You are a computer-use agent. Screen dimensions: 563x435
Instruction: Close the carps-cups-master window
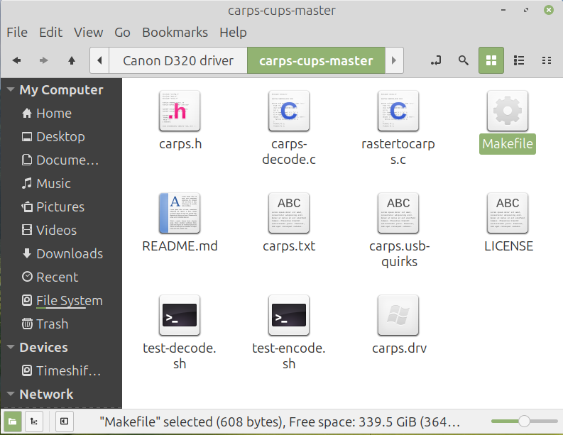tap(548, 10)
